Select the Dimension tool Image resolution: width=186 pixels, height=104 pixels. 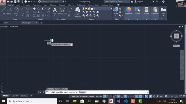(x=62, y=11)
